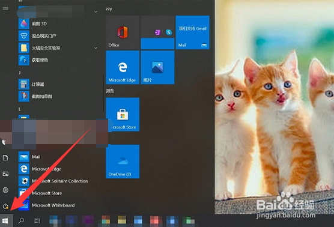The height and width of the screenshot is (227, 334).
Task: Open Documents icon in Start sidebar
Action: pos(5,157)
